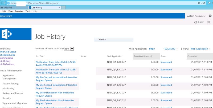Open first My Site Instantiation Non-Interactive job

click(x=55, y=94)
